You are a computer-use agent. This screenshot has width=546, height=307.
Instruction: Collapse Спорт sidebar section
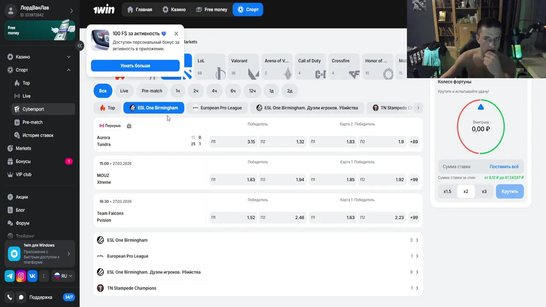pyautogui.click(x=69, y=70)
